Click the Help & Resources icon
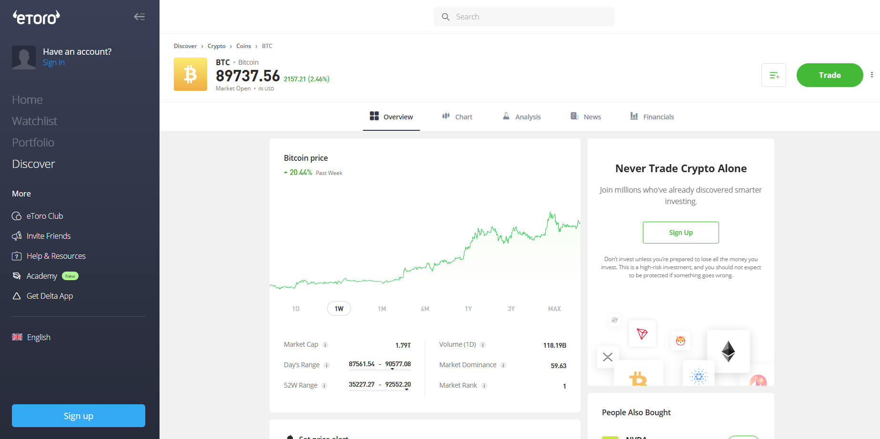This screenshot has width=880, height=439. (x=17, y=256)
